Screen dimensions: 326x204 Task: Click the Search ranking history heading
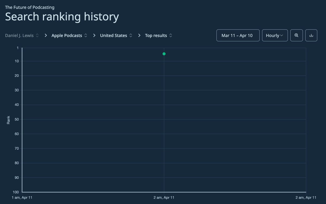(62, 17)
